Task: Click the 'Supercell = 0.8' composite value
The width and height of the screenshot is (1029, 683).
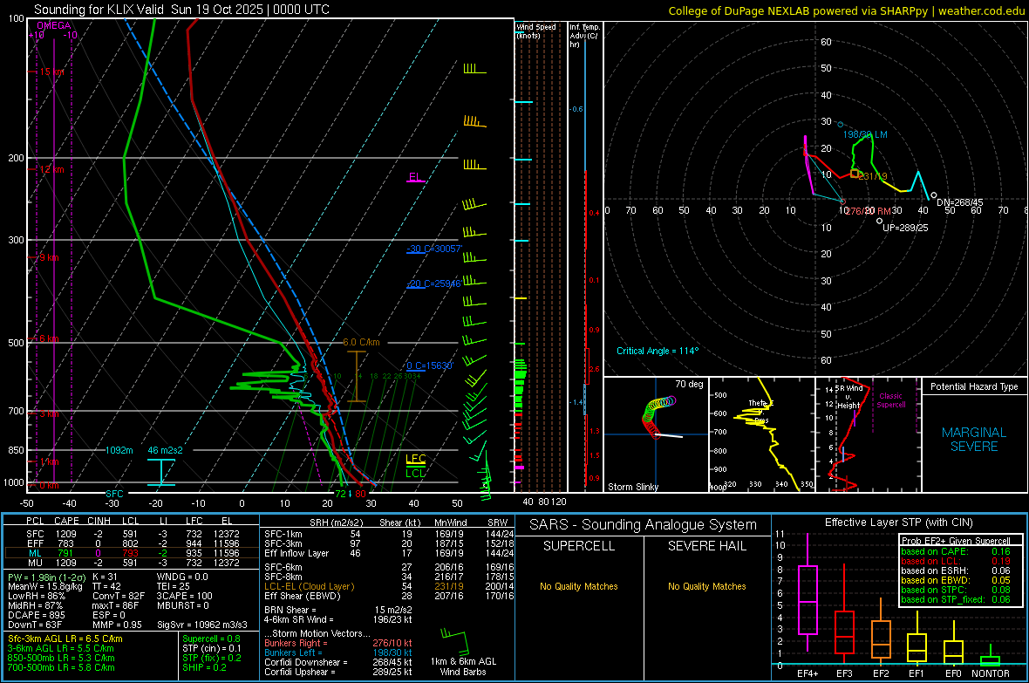Action: click(x=211, y=639)
